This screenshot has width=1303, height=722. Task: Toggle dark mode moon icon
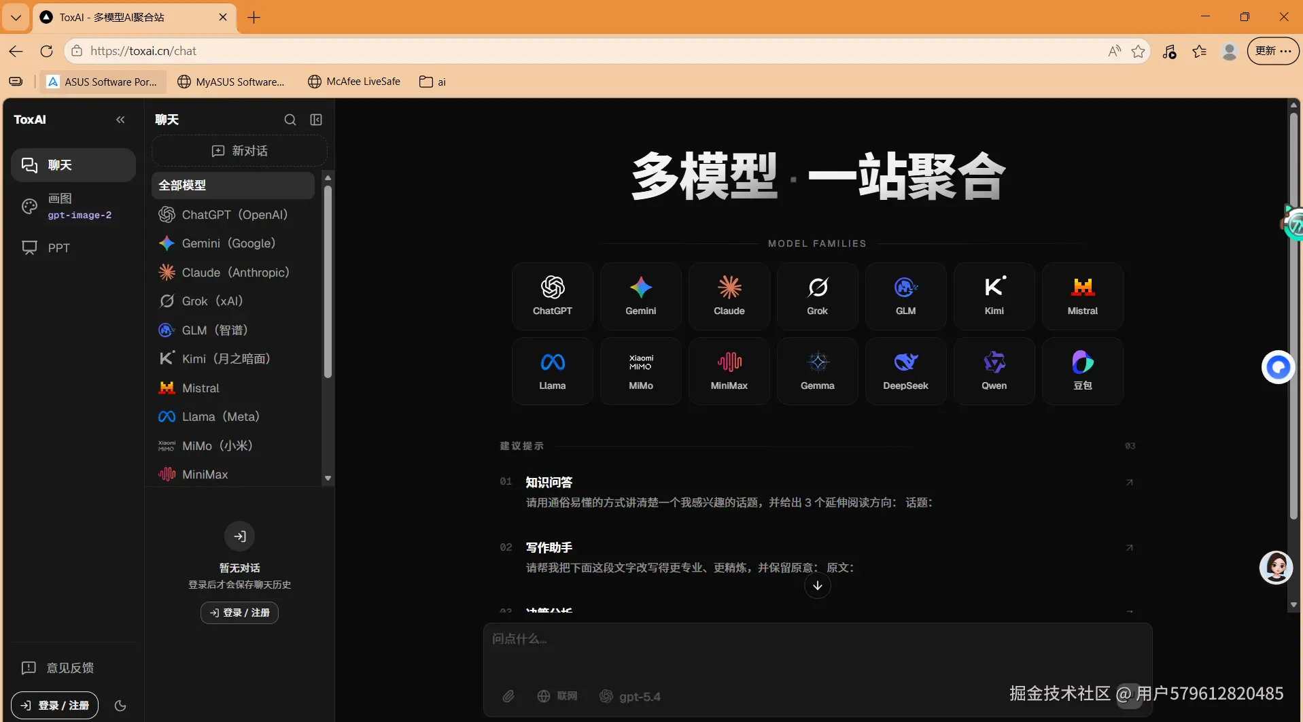point(120,706)
